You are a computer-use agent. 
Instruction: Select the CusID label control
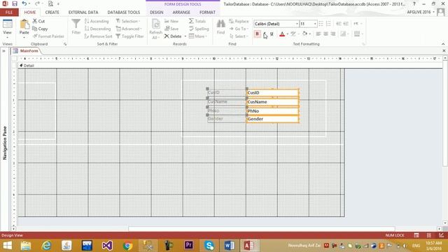(226, 92)
